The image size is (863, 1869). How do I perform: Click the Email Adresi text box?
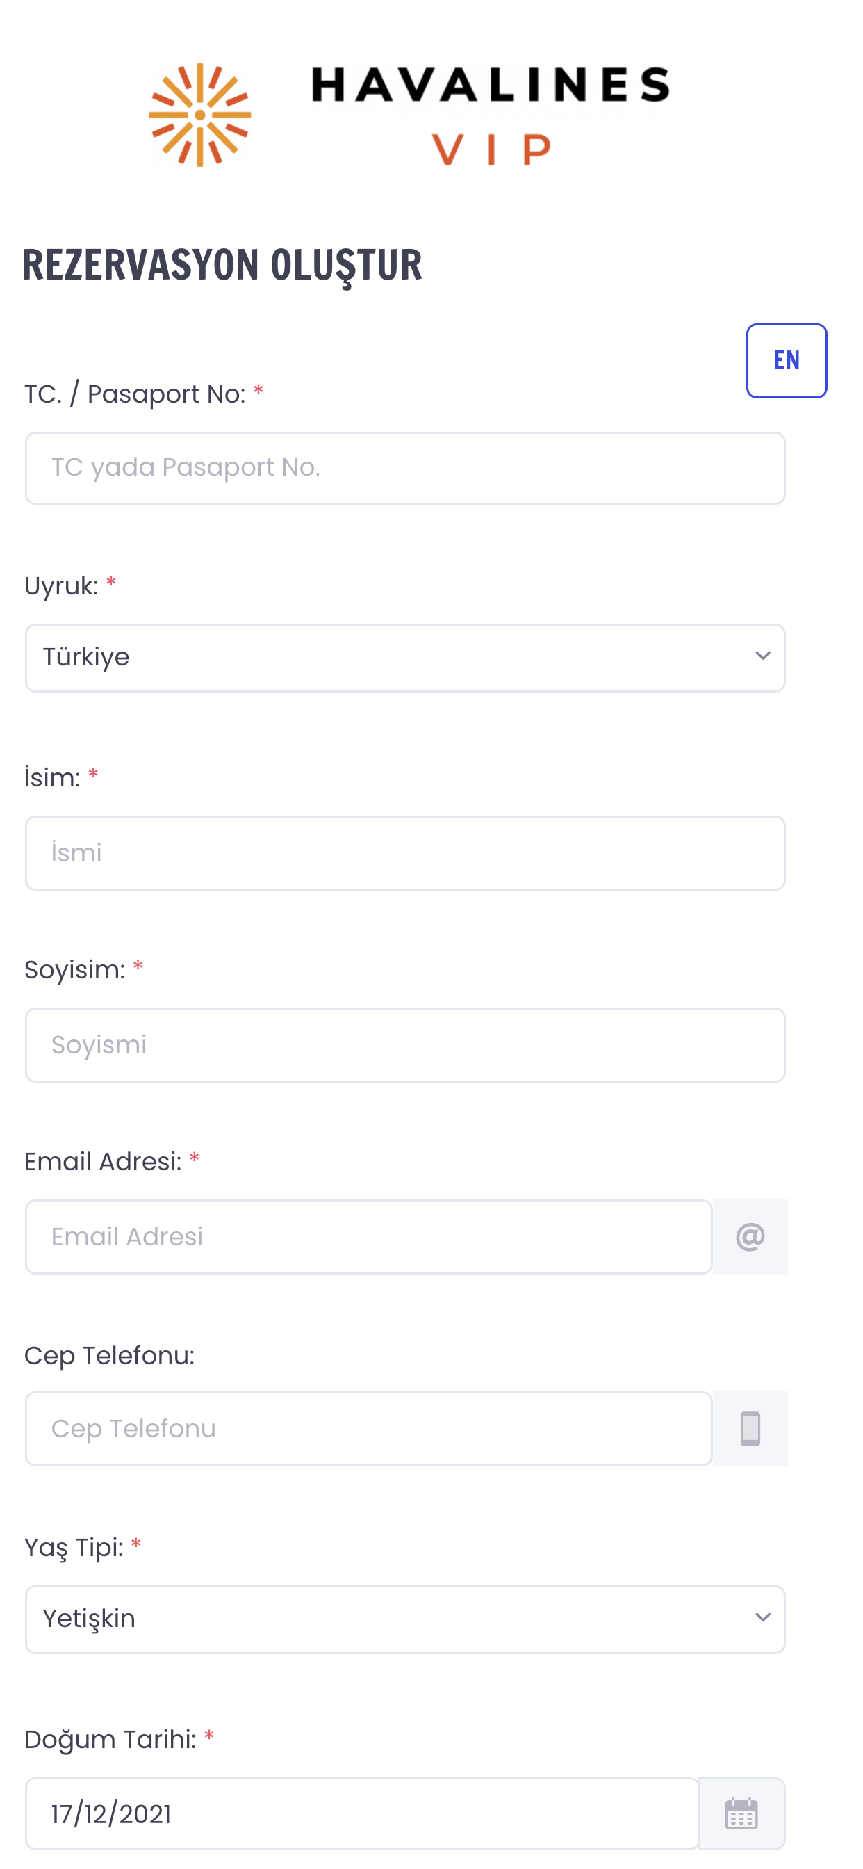click(x=368, y=1236)
